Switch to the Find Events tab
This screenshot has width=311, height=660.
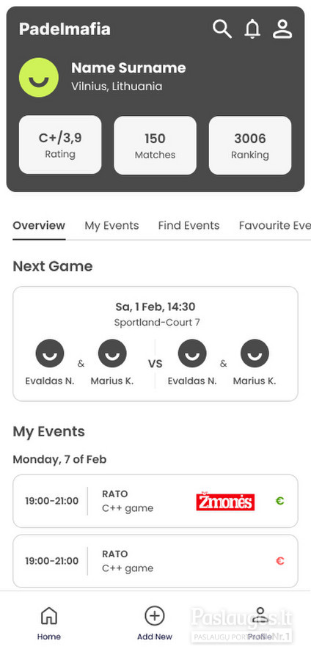[x=189, y=226]
